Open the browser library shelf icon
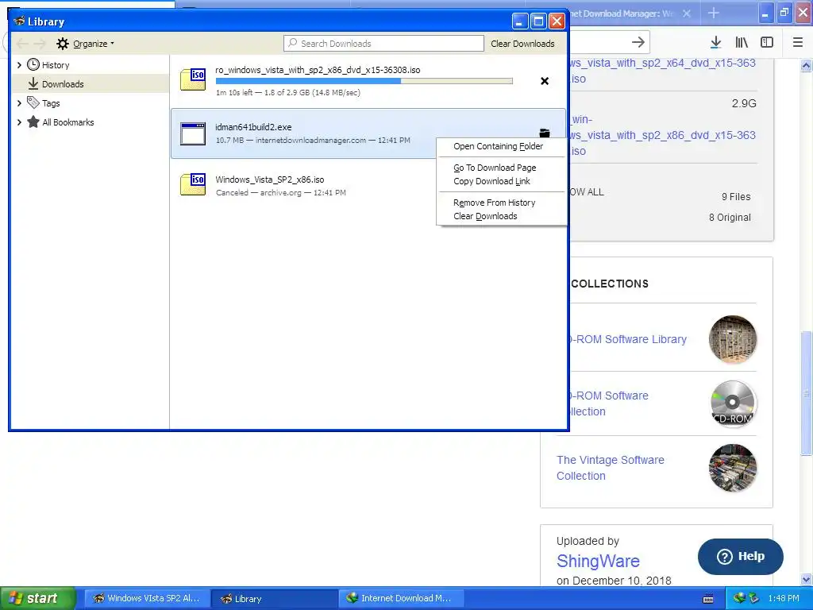The image size is (813, 610). point(742,43)
